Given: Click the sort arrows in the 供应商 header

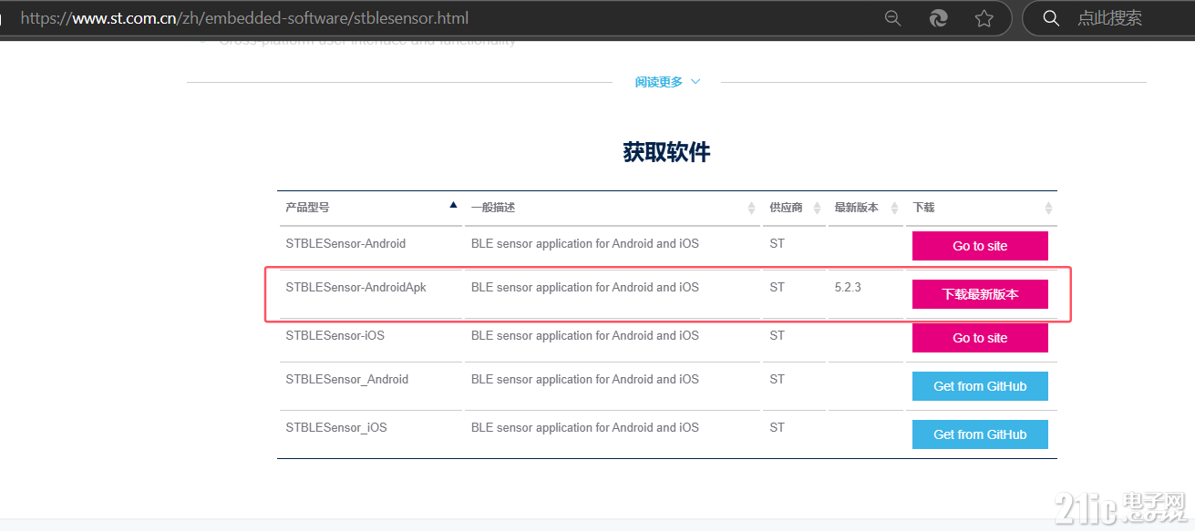Looking at the screenshot, I should click(817, 208).
